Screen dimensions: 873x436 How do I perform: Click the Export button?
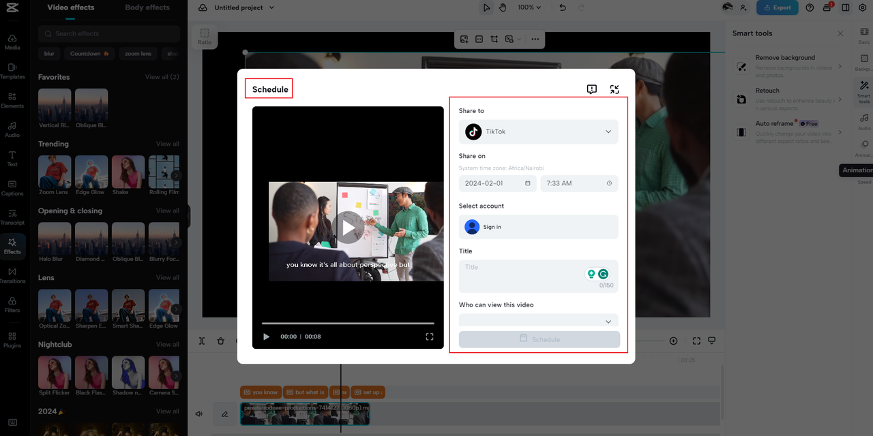point(777,7)
